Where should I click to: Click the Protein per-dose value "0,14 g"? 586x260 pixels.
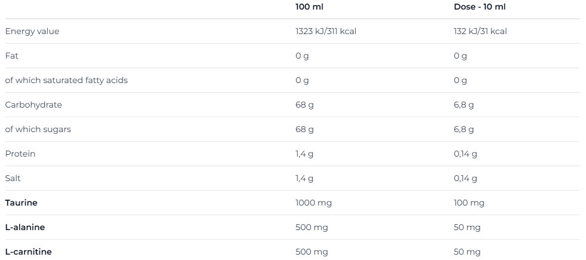point(466,154)
